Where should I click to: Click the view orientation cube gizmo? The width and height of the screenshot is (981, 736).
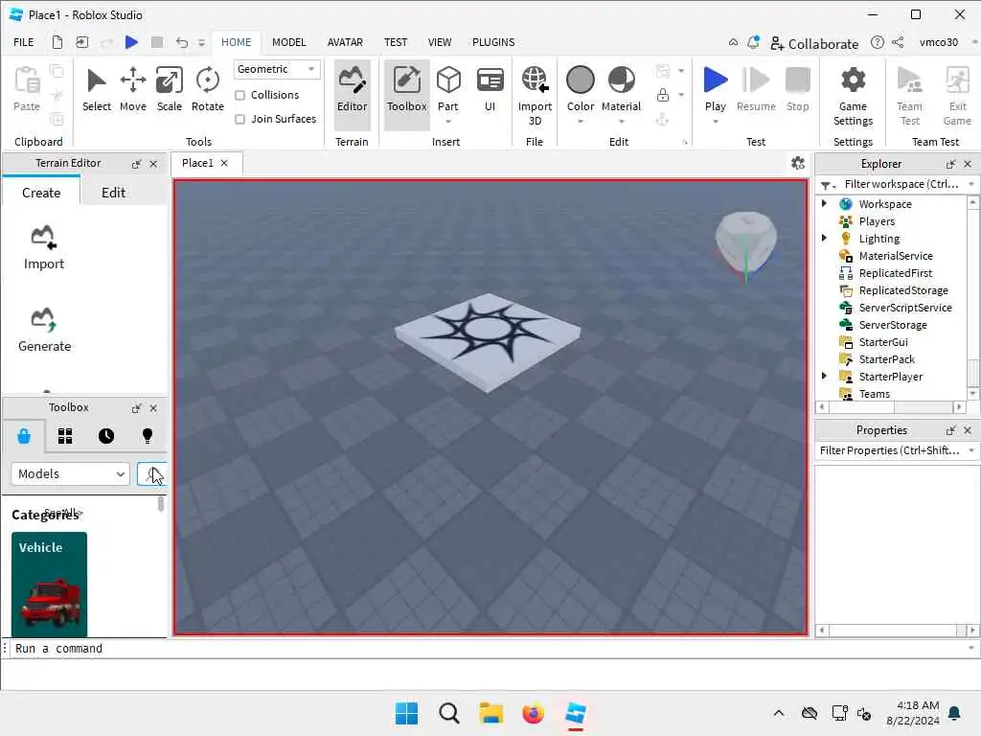[745, 241]
